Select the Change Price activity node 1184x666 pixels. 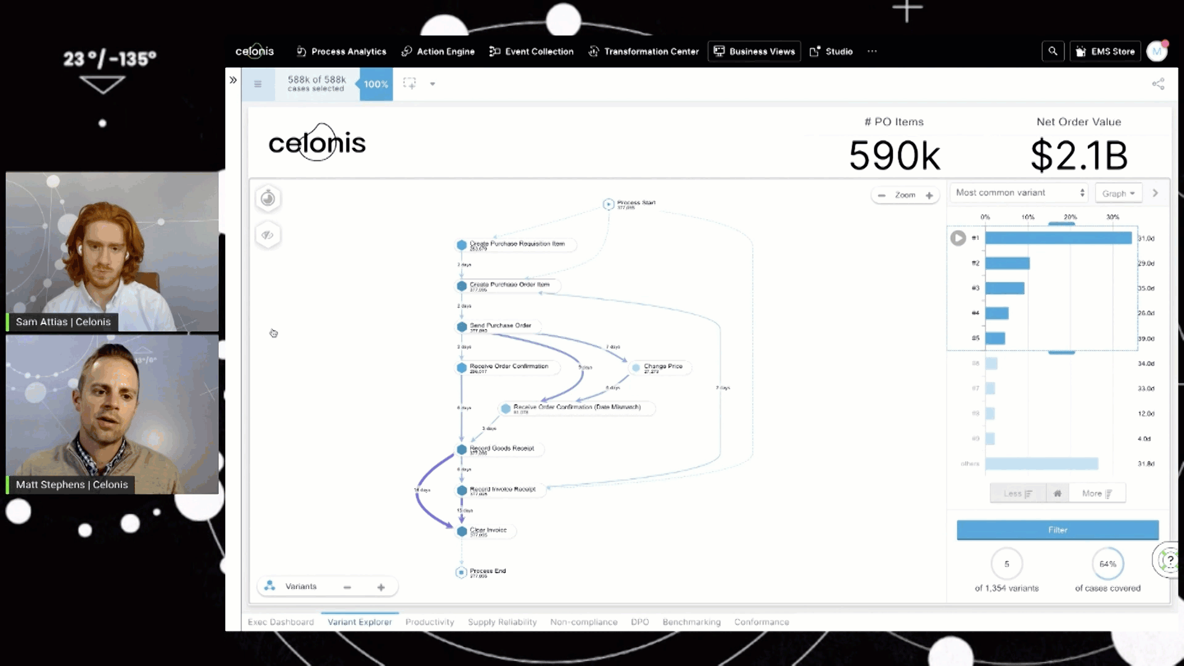pos(659,368)
